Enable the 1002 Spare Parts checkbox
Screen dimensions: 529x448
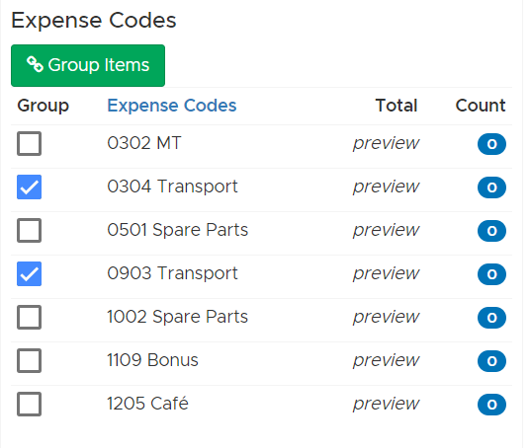coord(30,318)
